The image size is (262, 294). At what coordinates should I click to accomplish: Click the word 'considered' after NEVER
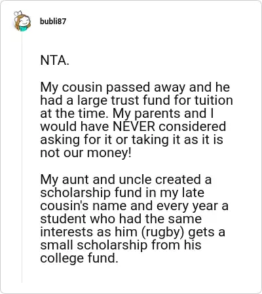tap(193, 126)
